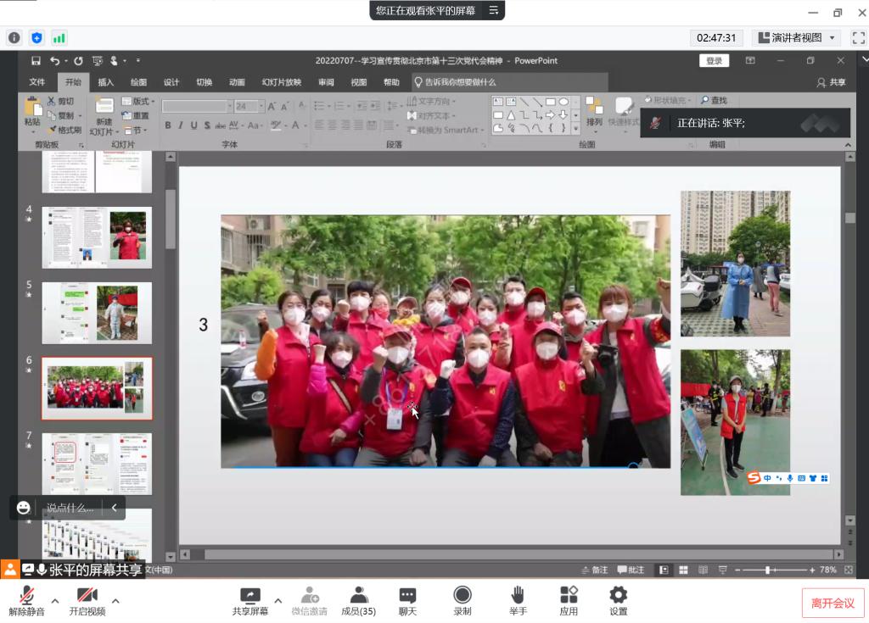Unmute the microphone

(x=27, y=595)
